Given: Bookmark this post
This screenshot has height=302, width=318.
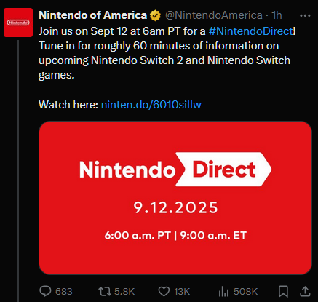Looking at the screenshot, I should (x=283, y=291).
